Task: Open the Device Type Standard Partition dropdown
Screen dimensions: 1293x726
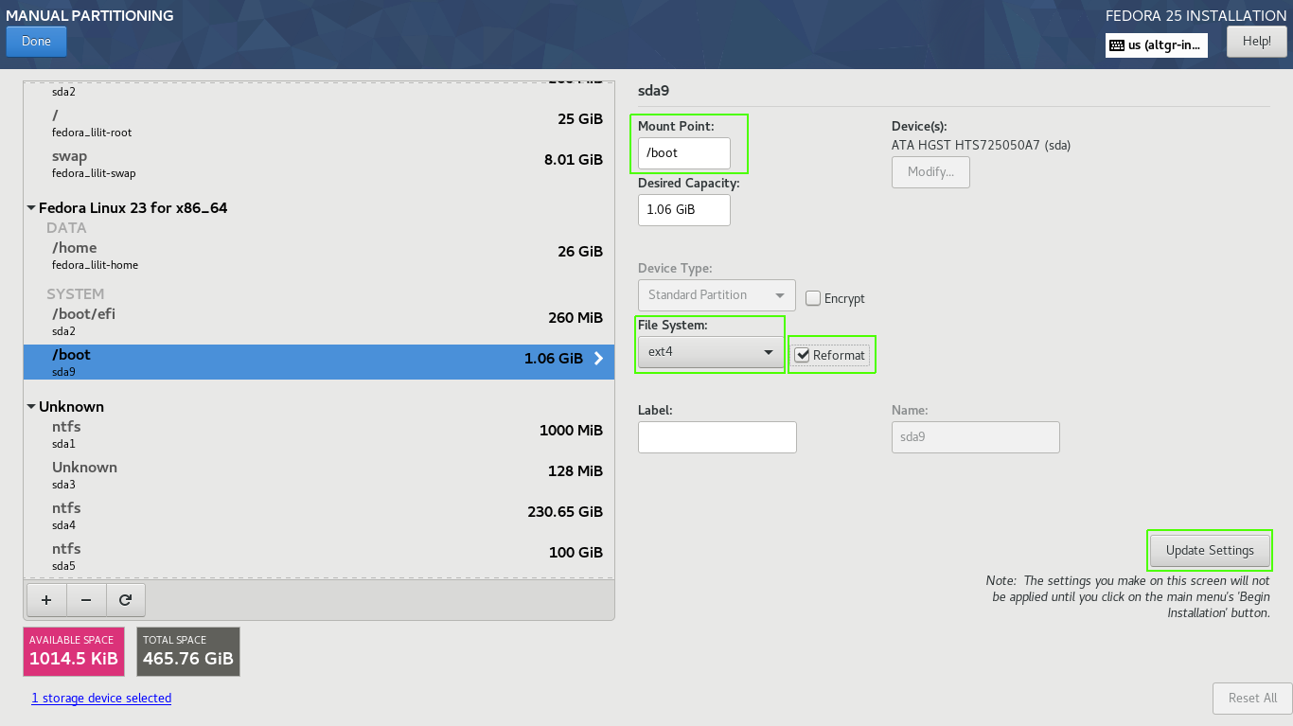Action: click(x=717, y=294)
